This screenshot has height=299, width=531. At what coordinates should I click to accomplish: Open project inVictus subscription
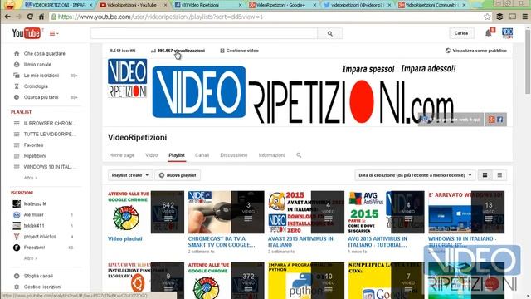[x=40, y=236]
